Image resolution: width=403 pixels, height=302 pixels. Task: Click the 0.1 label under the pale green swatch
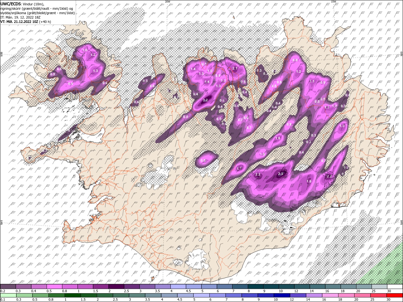(x=3, y=300)
